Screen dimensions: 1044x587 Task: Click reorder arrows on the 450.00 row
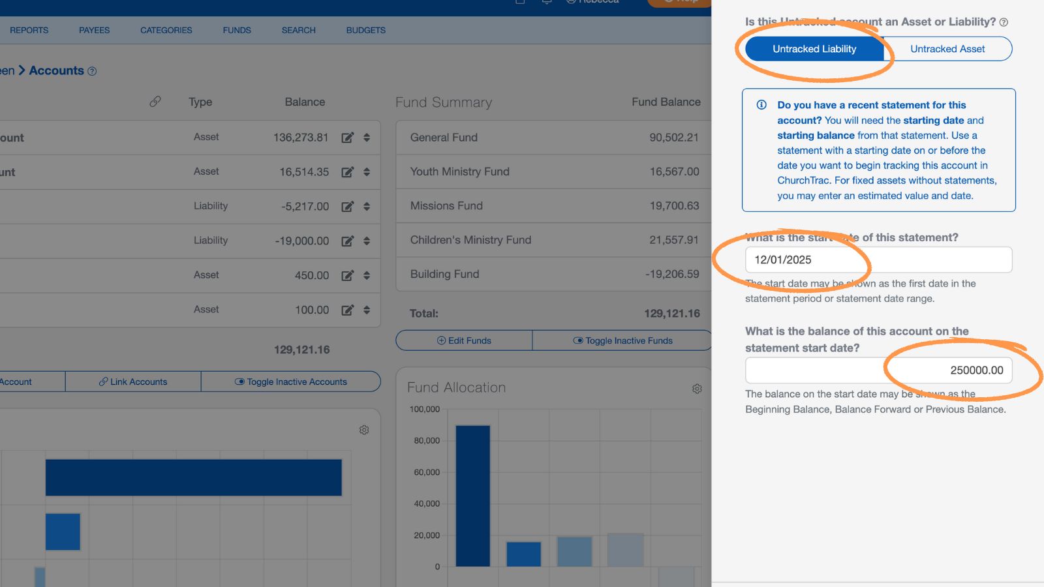367,276
